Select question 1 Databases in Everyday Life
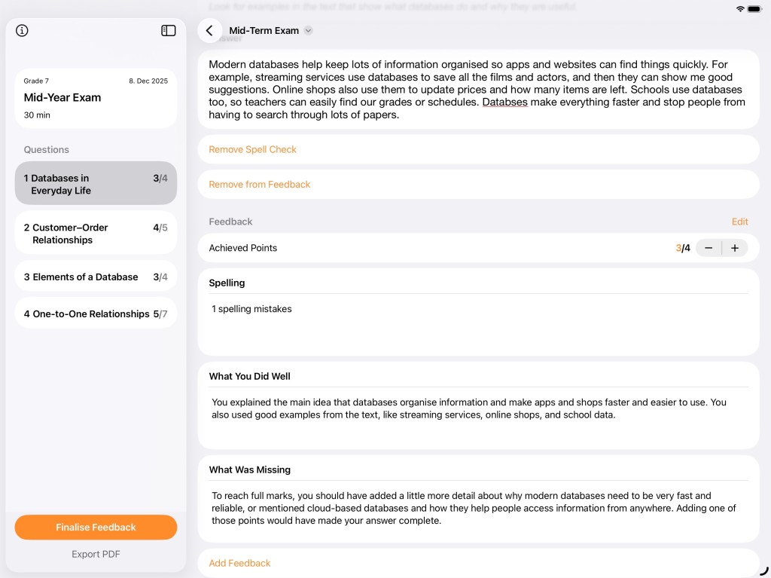This screenshot has width=771, height=578. click(96, 184)
